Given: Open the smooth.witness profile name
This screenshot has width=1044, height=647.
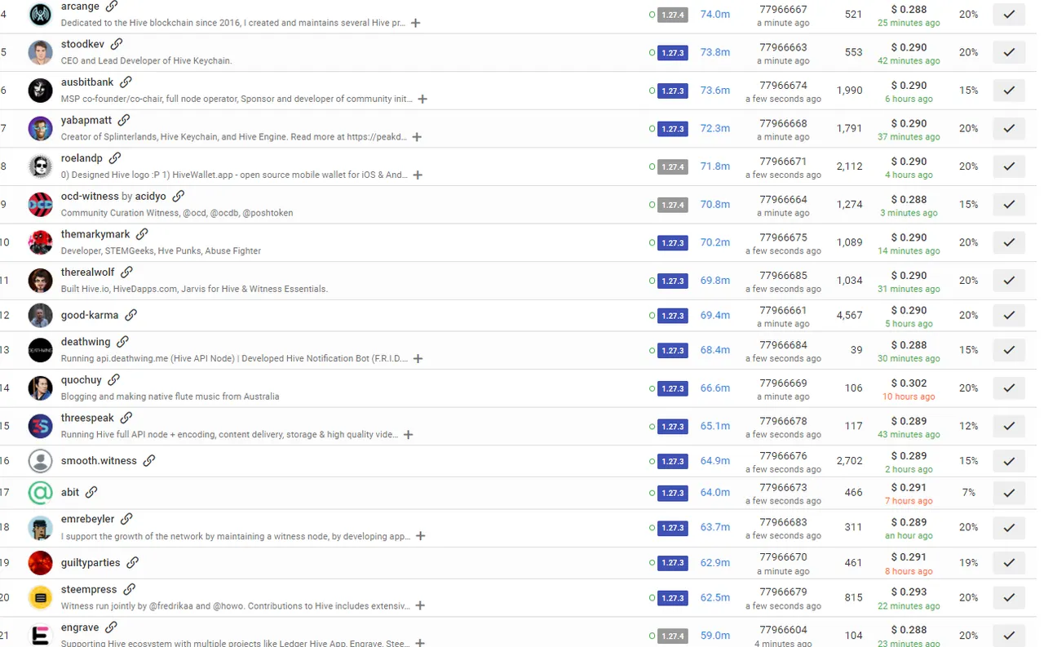Looking at the screenshot, I should point(99,461).
